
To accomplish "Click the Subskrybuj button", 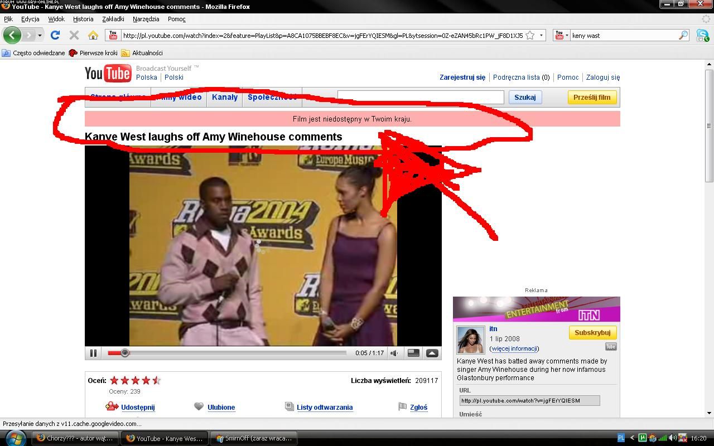I will [592, 333].
